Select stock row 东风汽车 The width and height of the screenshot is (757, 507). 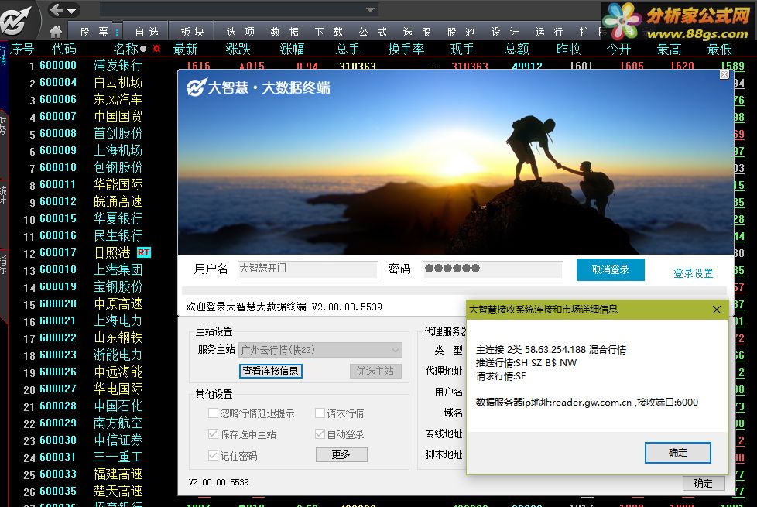coord(118,100)
